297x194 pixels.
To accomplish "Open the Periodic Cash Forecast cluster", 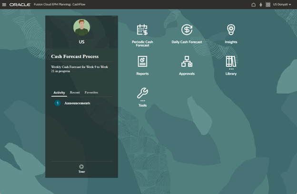I will tap(142, 30).
